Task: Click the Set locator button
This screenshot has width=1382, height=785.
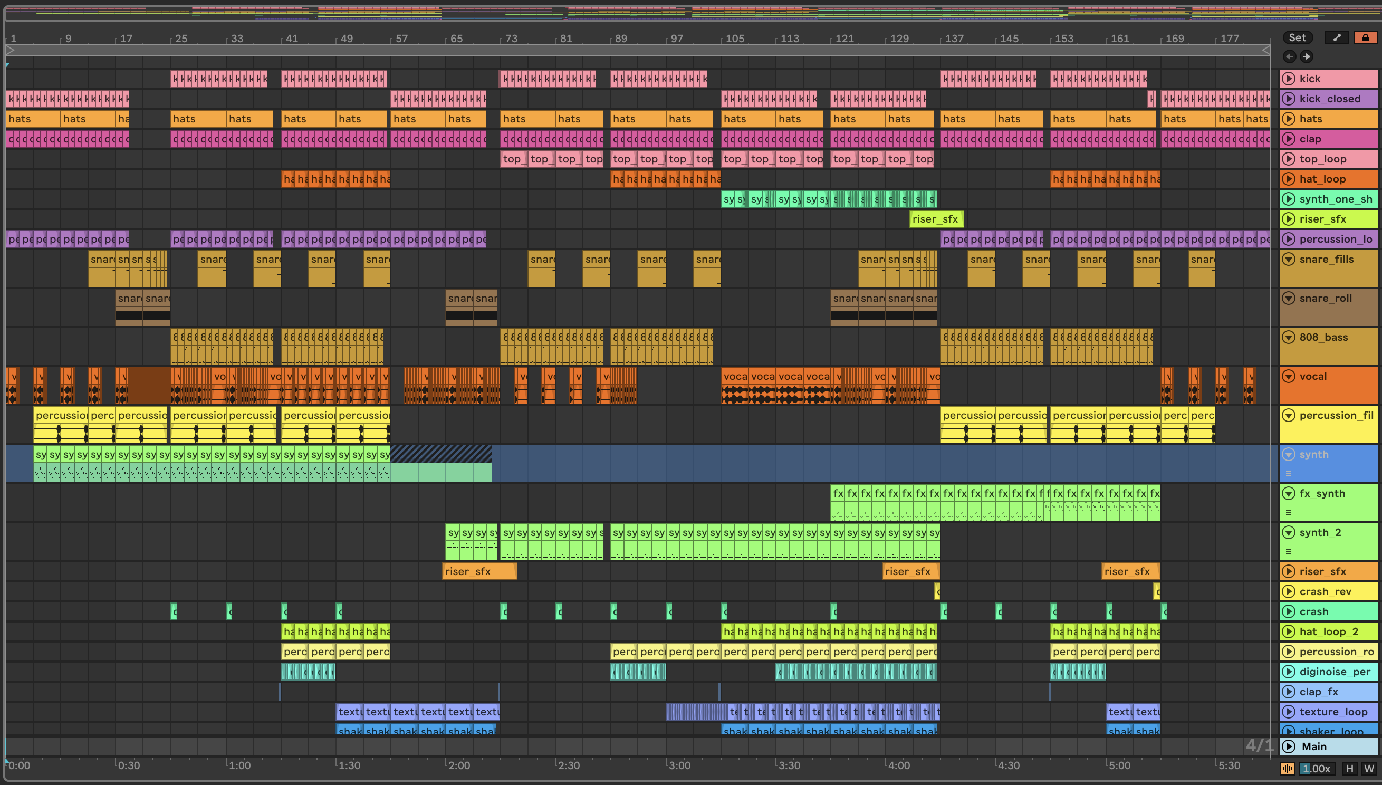Action: pyautogui.click(x=1298, y=37)
